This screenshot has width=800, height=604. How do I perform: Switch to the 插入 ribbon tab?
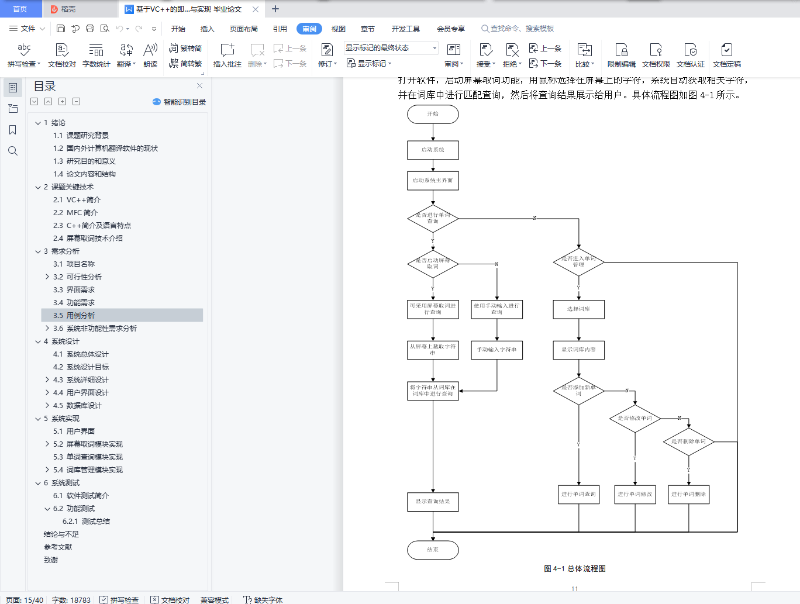[208, 29]
